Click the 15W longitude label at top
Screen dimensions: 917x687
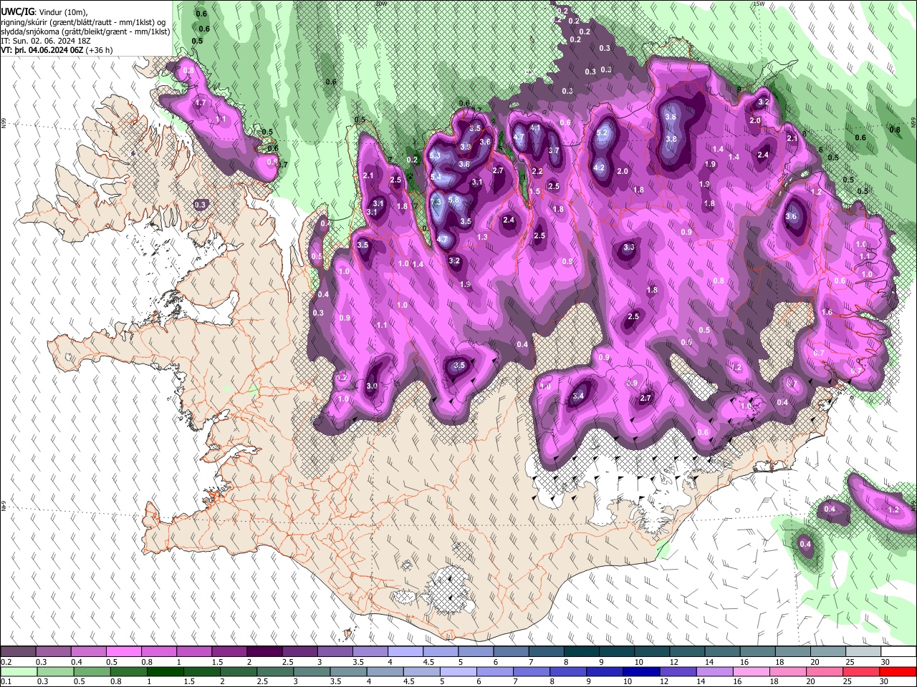pyautogui.click(x=759, y=4)
